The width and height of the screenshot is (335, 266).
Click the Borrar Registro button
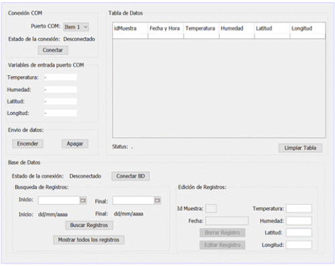(222, 232)
